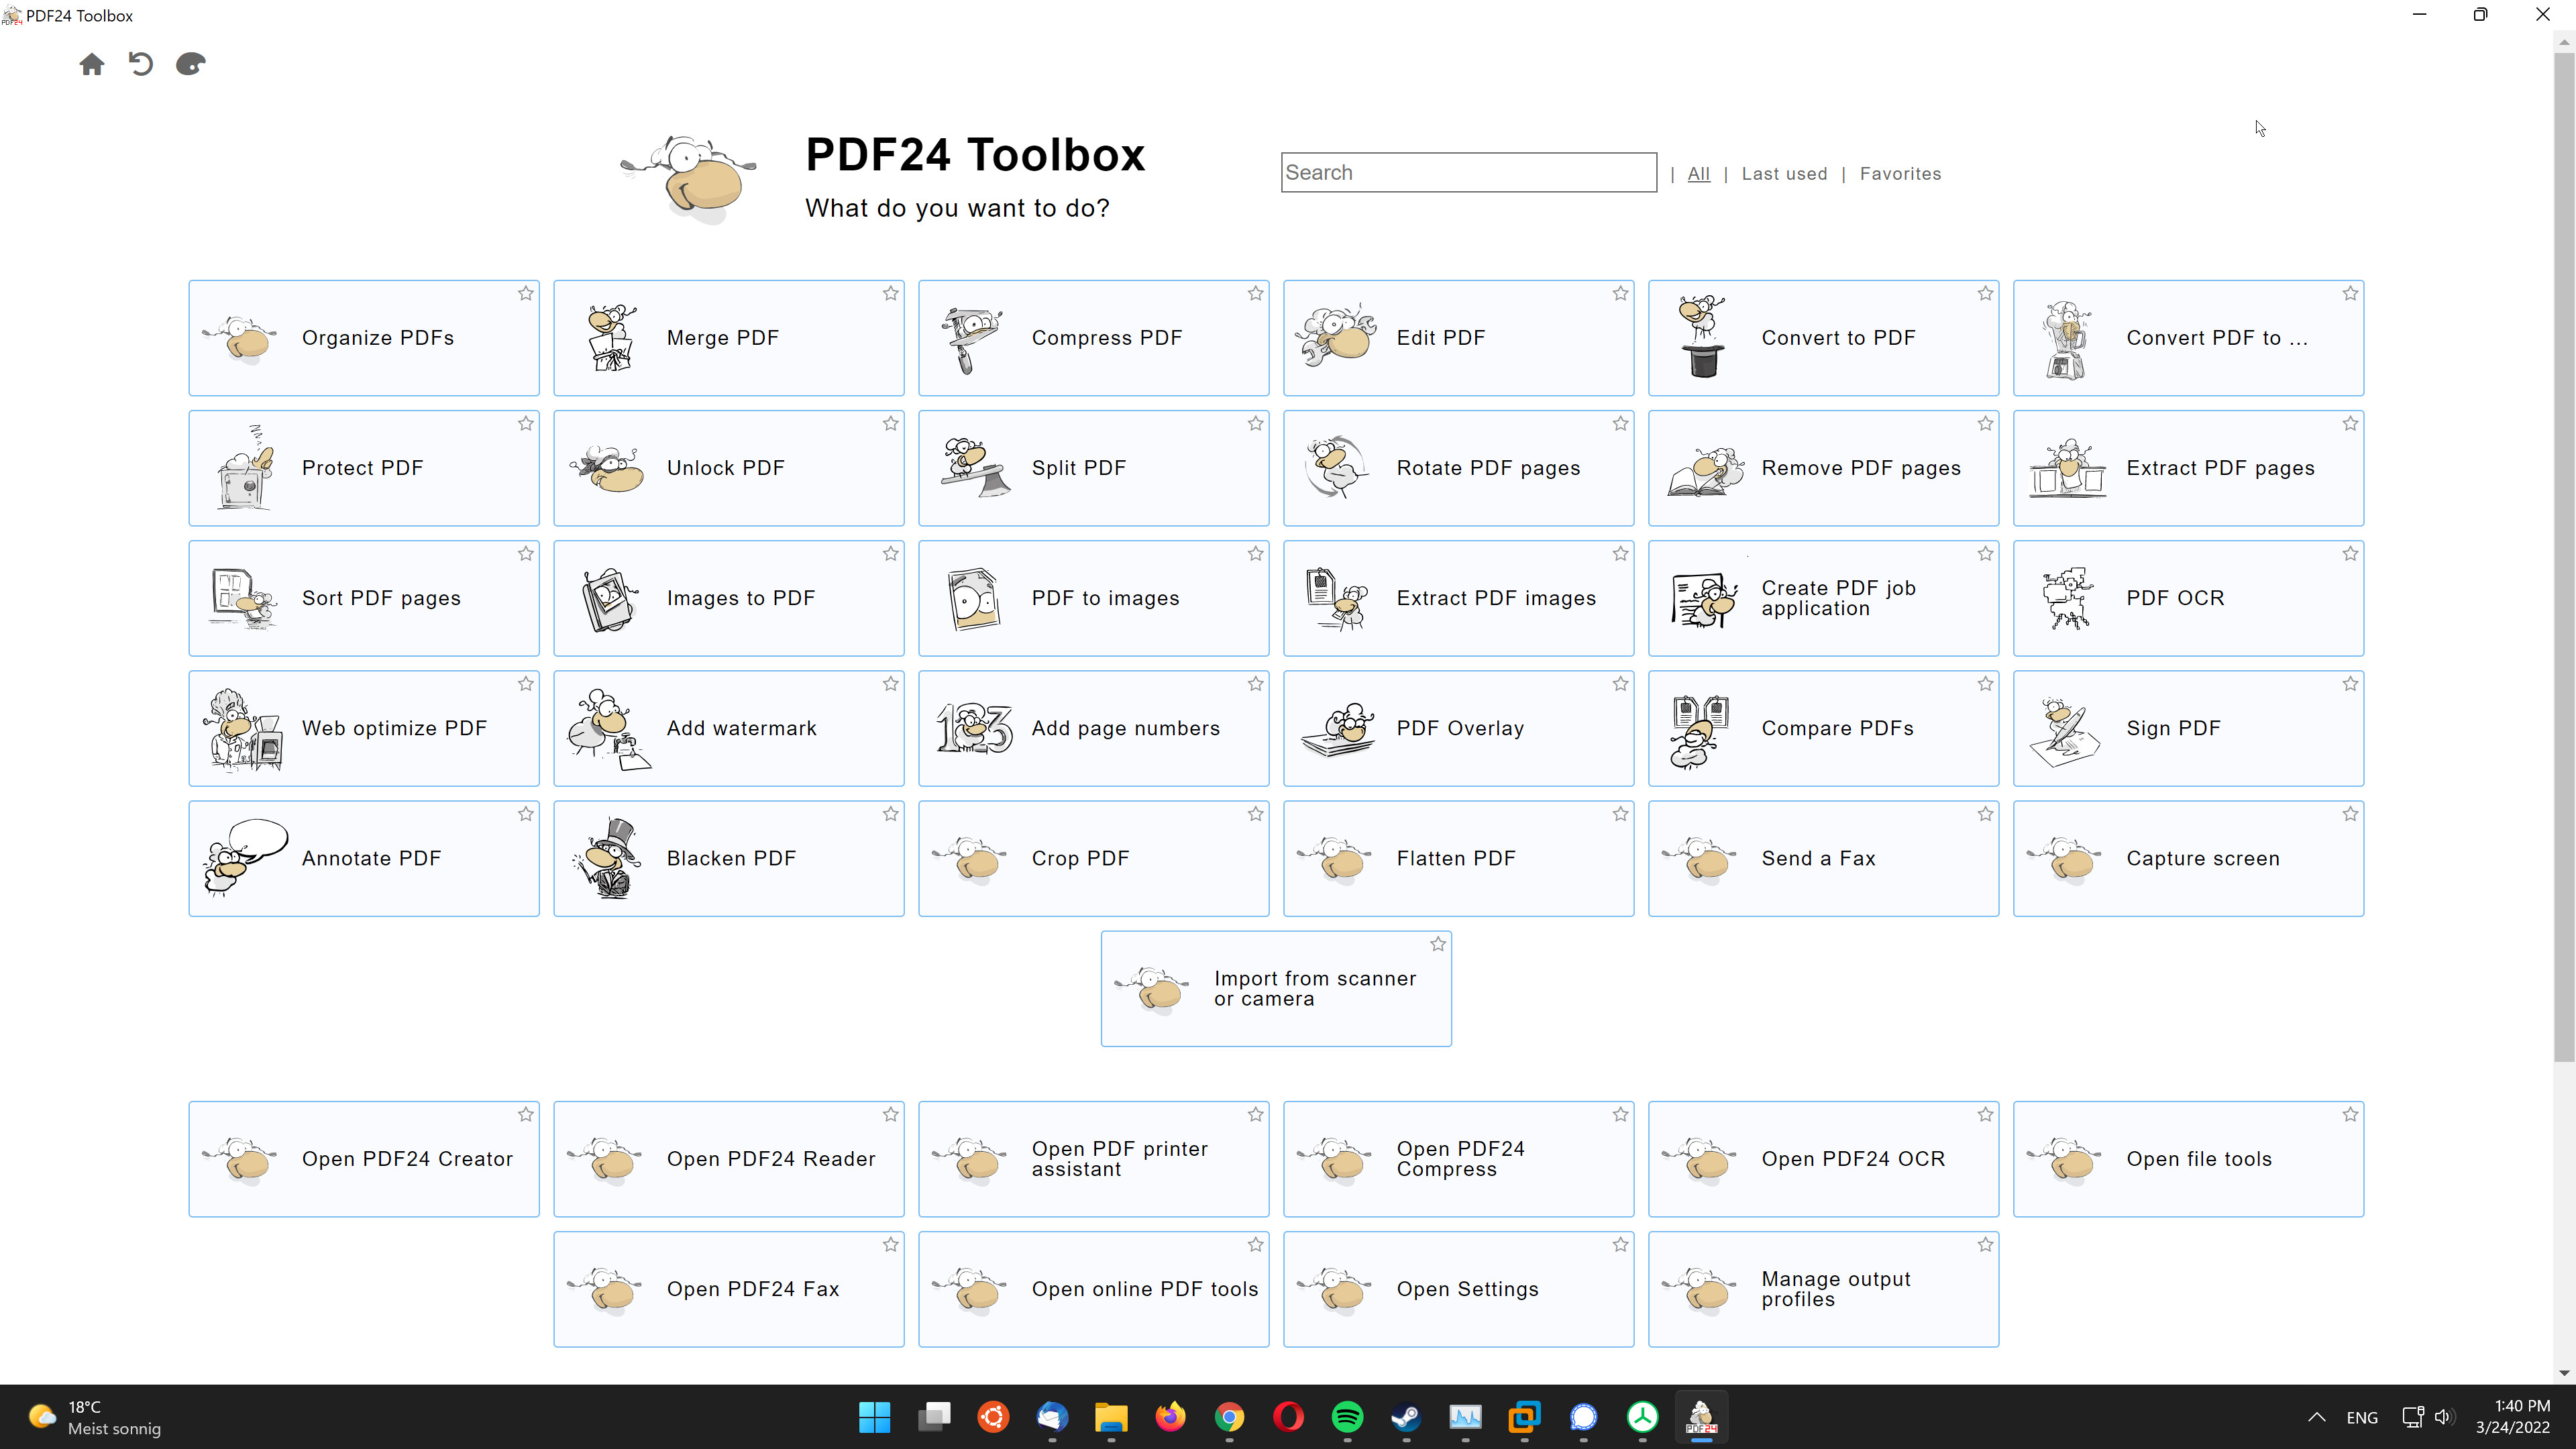Open the Images to PDF tool
2576x1449 pixels.
(x=729, y=598)
